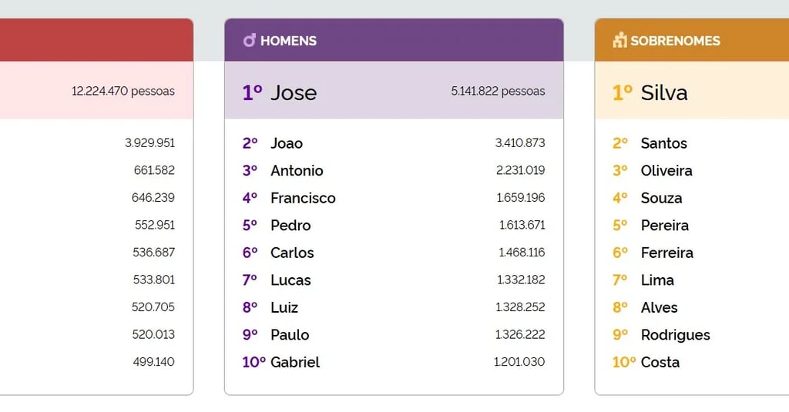Select the HOMENS panel header
Image resolution: width=789 pixels, height=412 pixels.
coord(393,41)
